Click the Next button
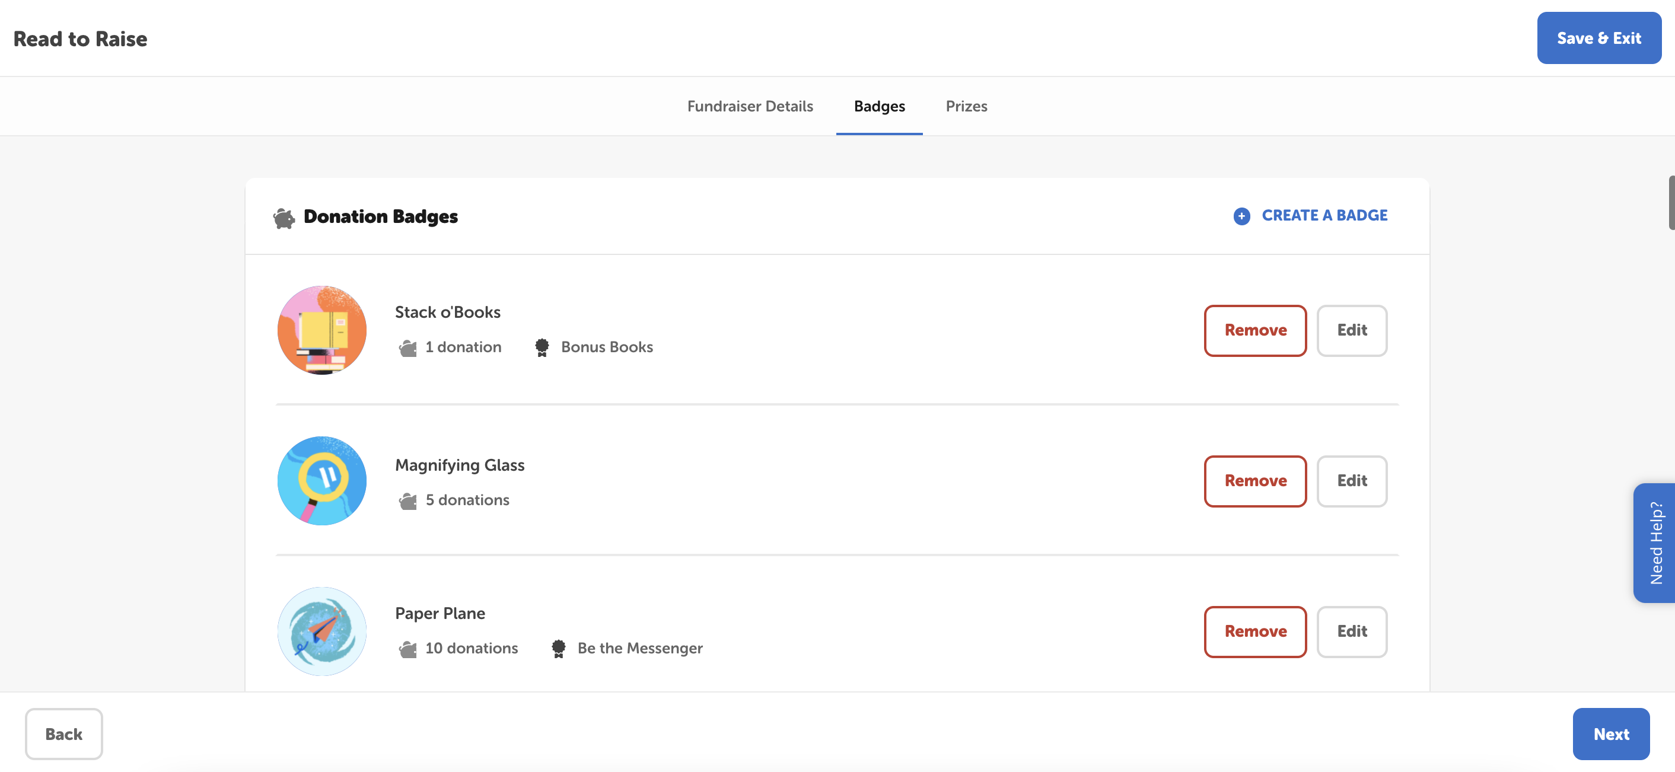The image size is (1675, 772). (x=1610, y=733)
